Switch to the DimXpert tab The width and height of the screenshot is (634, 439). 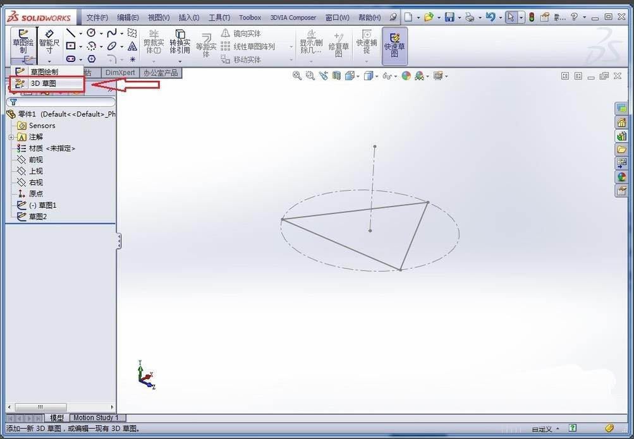[x=120, y=73]
